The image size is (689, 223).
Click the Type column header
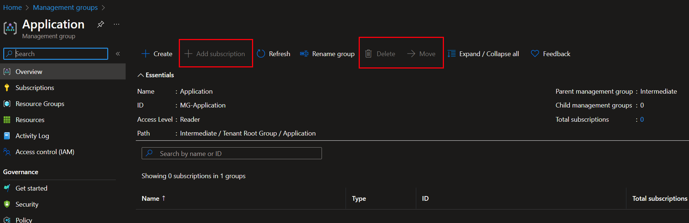pyautogui.click(x=359, y=198)
